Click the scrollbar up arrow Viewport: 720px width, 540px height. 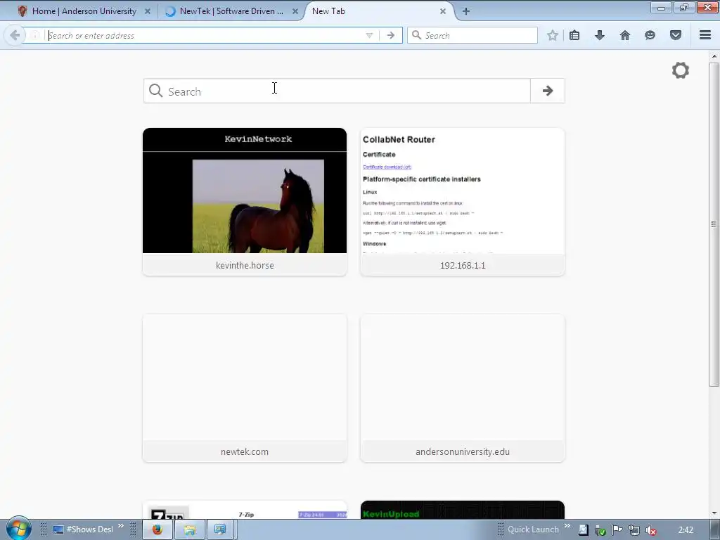click(714, 56)
